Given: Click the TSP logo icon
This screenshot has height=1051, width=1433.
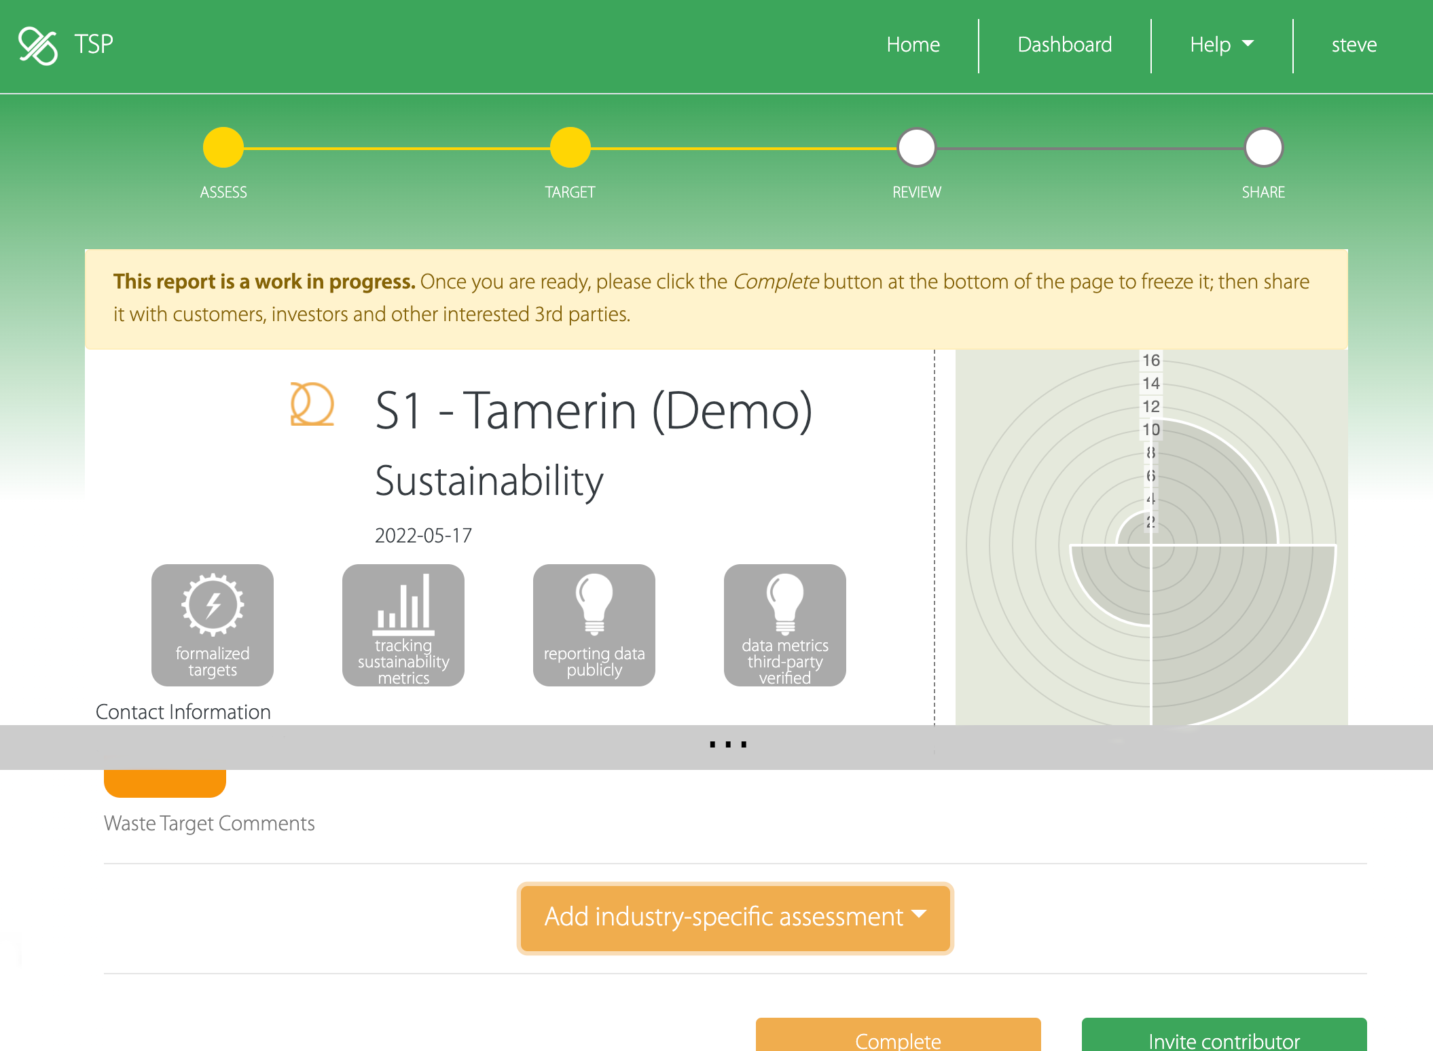Looking at the screenshot, I should pos(38,45).
